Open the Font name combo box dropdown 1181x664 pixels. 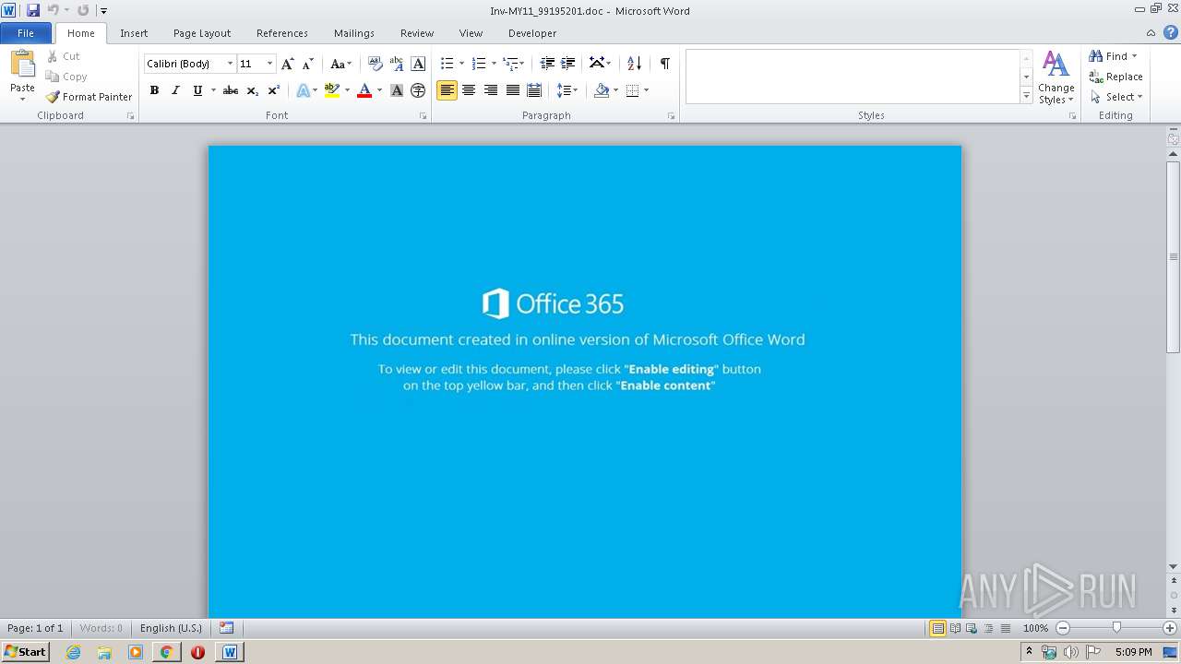click(230, 64)
